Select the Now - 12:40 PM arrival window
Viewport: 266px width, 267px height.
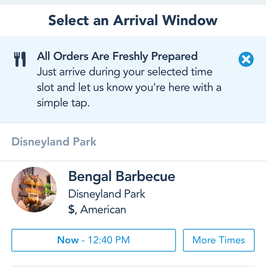coord(93,240)
